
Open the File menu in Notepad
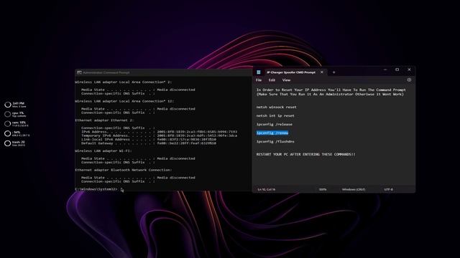pos(259,80)
